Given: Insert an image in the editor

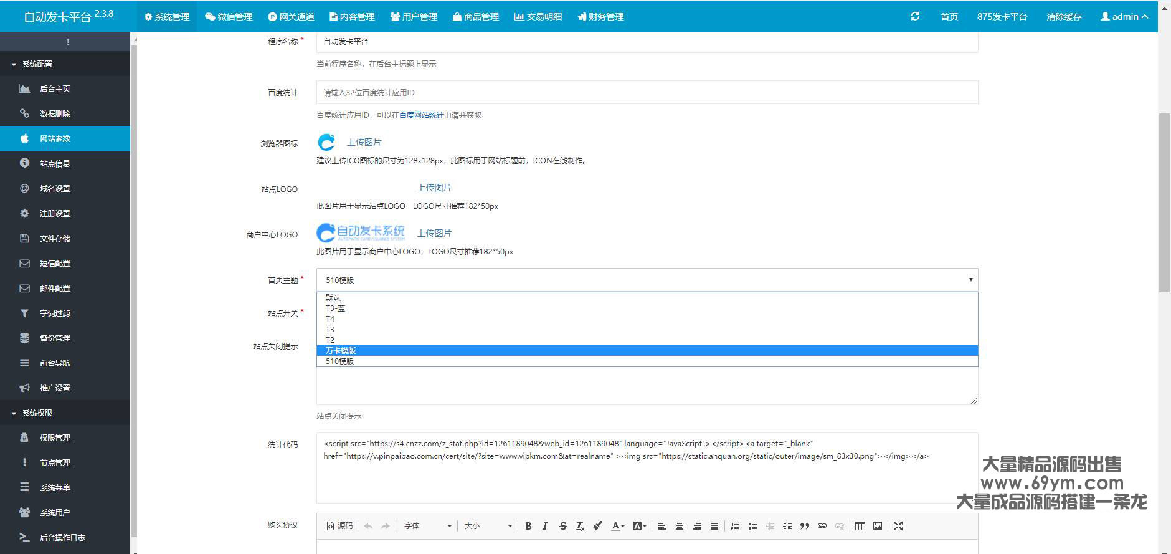Looking at the screenshot, I should (x=878, y=526).
